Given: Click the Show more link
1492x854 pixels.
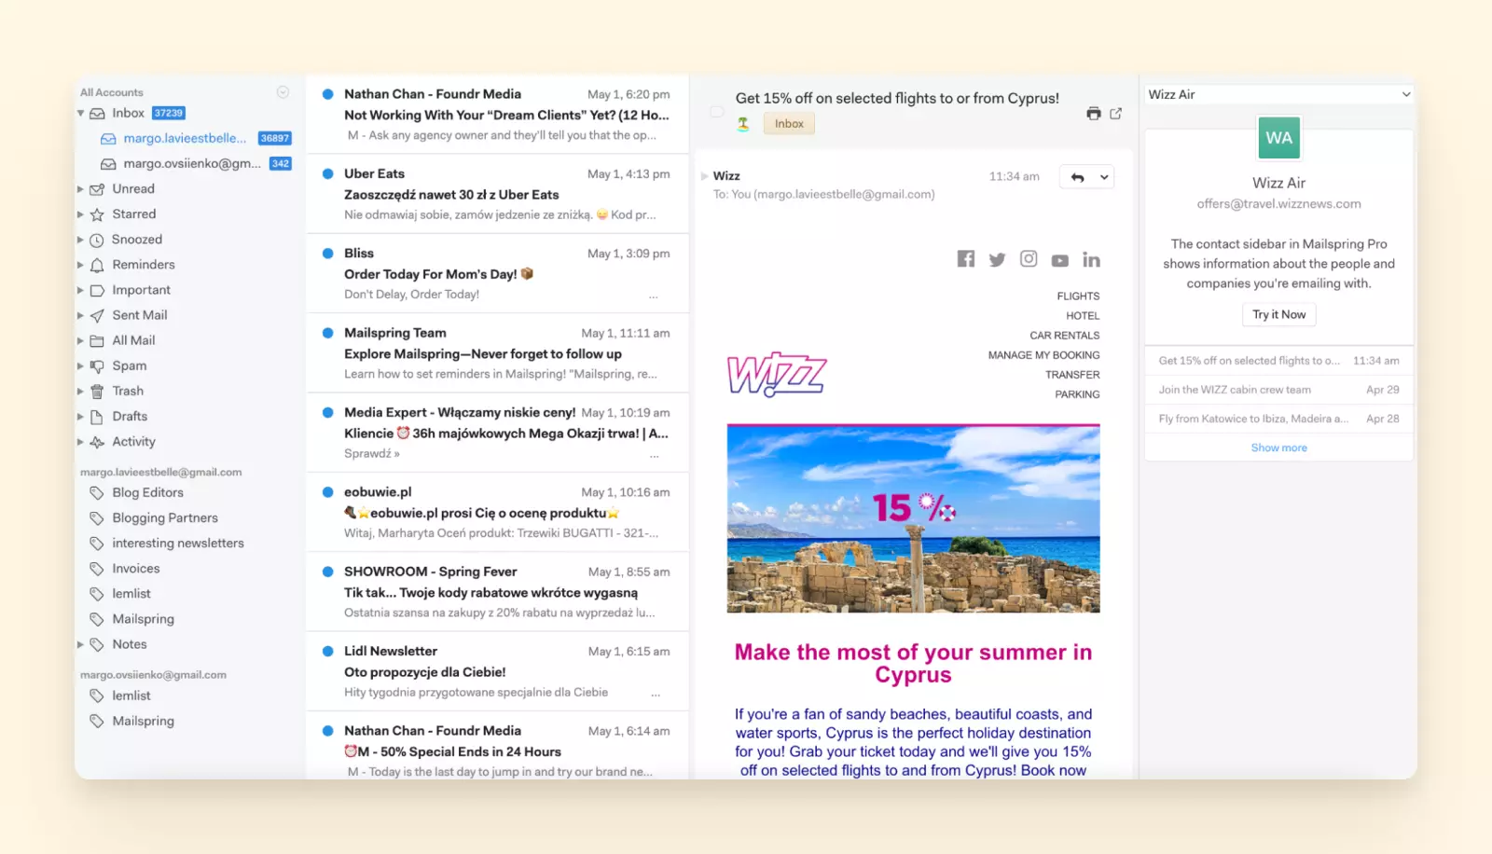Looking at the screenshot, I should (x=1279, y=448).
